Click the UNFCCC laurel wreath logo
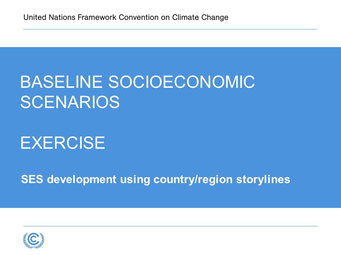This screenshot has width=341, height=255. (x=34, y=240)
